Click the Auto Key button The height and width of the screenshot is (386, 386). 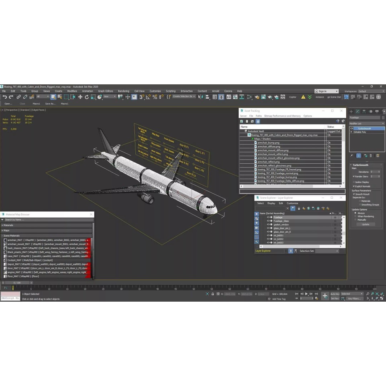pyautogui.click(x=335, y=294)
